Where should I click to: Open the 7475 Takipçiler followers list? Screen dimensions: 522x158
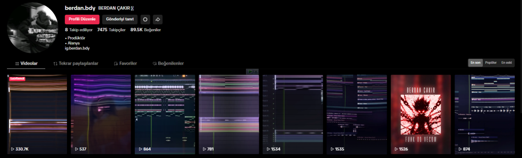[111, 30]
